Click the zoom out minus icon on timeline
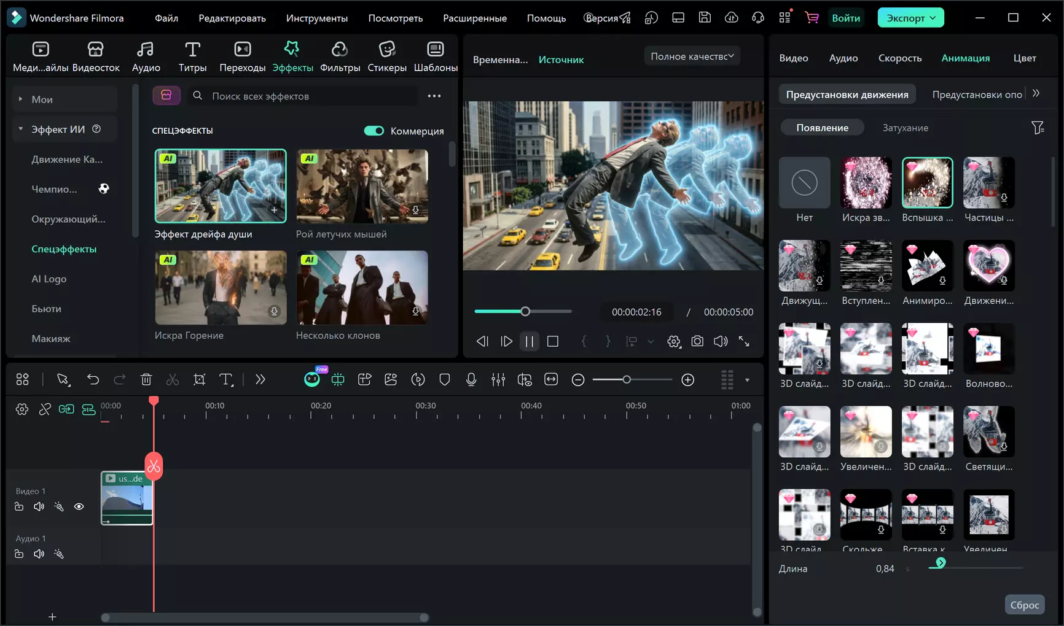Image resolution: width=1064 pixels, height=626 pixels. click(577, 380)
